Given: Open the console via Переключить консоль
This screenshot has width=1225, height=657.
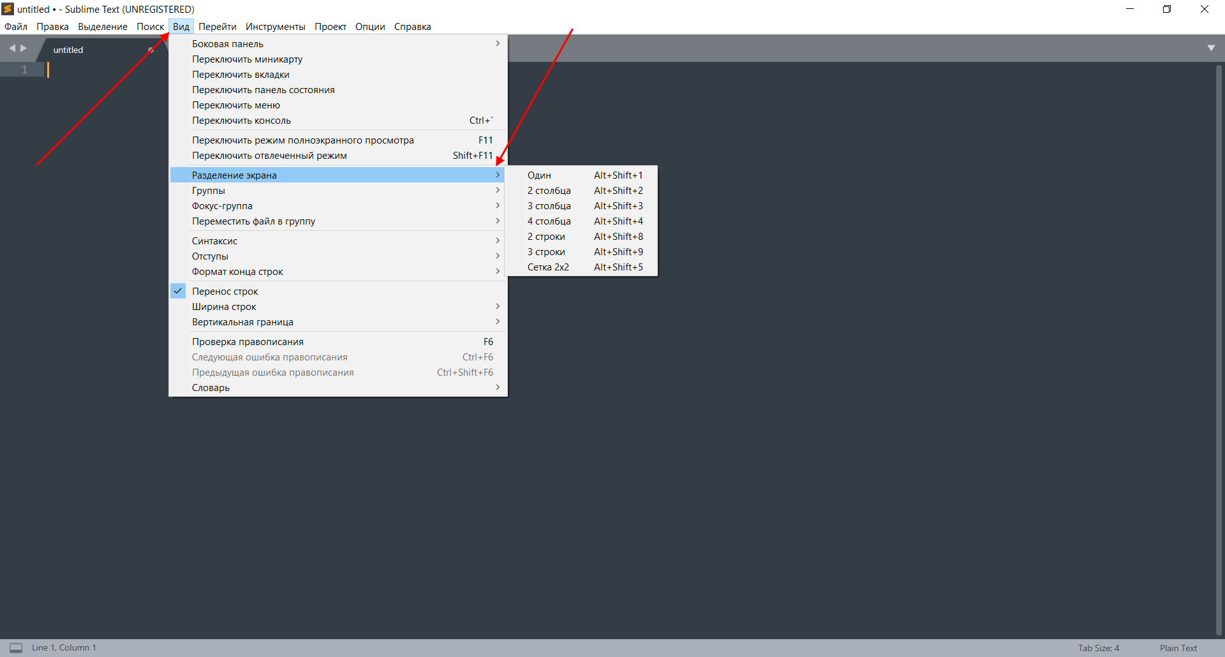Looking at the screenshot, I should click(241, 120).
